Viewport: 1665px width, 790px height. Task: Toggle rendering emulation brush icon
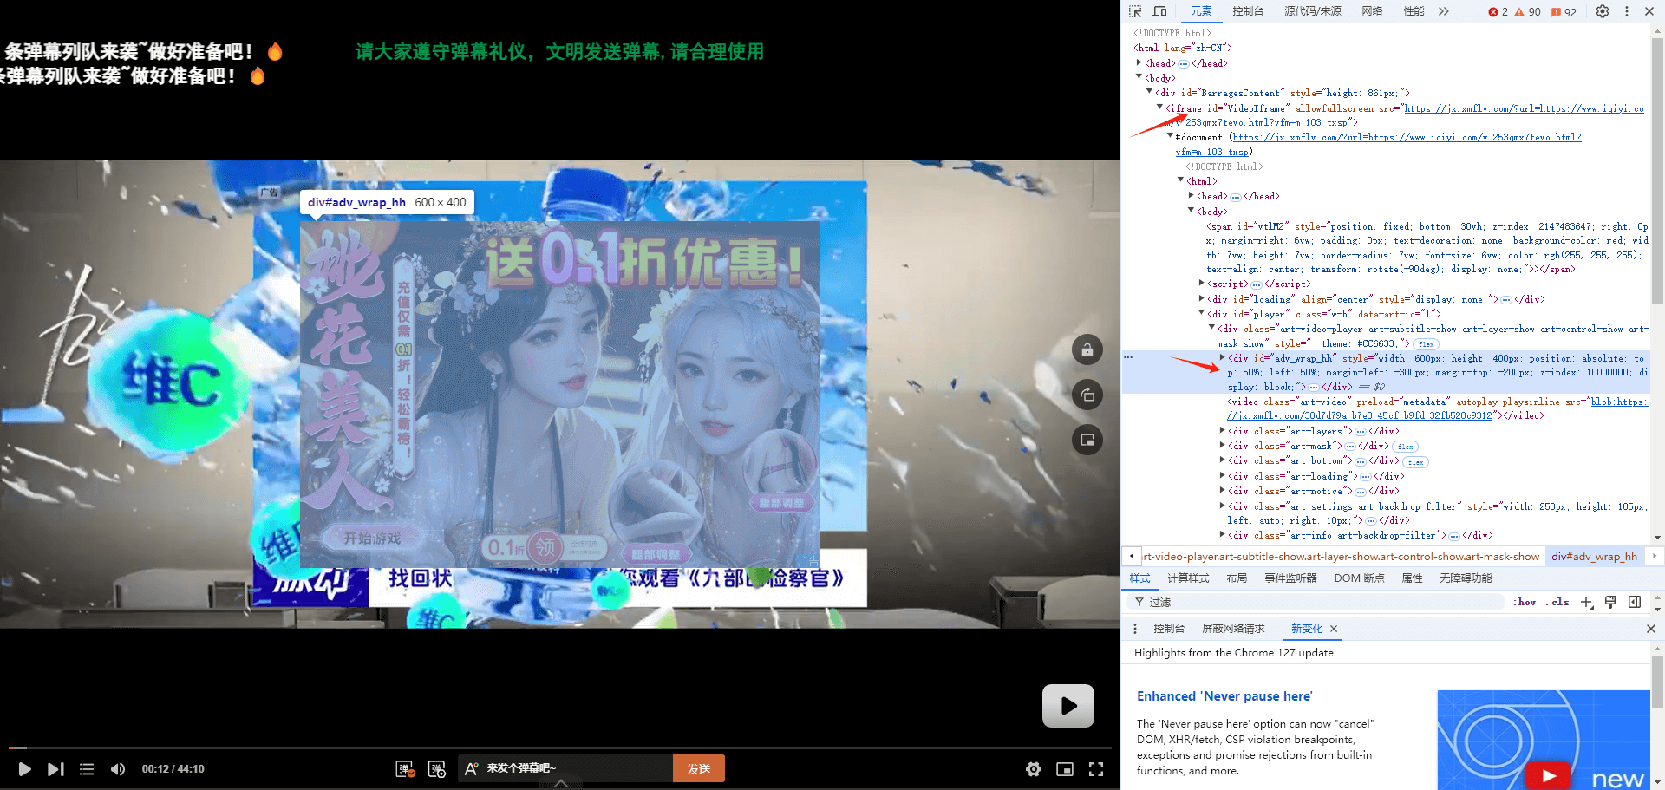click(x=1610, y=602)
